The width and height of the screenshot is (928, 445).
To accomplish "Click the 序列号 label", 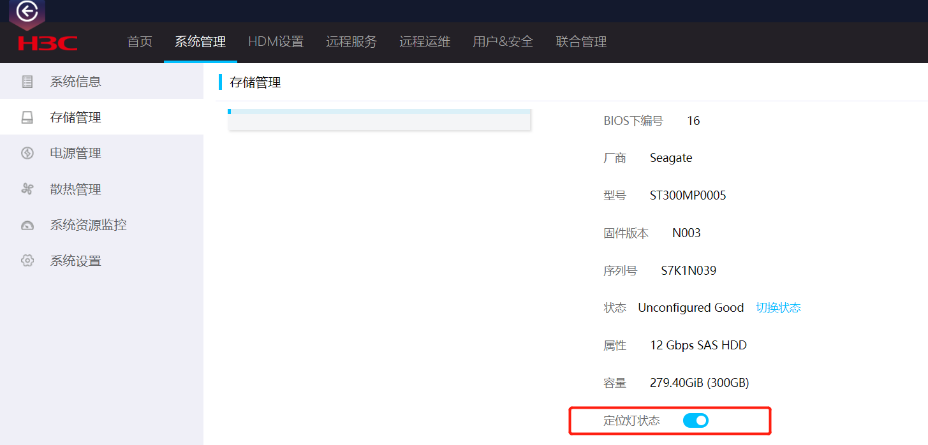I will pos(620,270).
